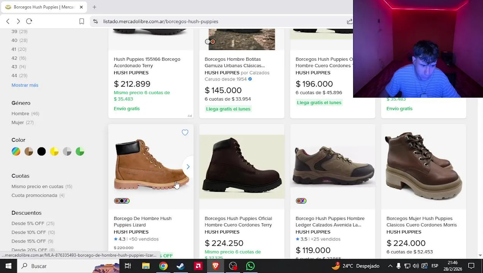Open the Windows Start menu
This screenshot has width=483, height=273.
click(x=8, y=266)
